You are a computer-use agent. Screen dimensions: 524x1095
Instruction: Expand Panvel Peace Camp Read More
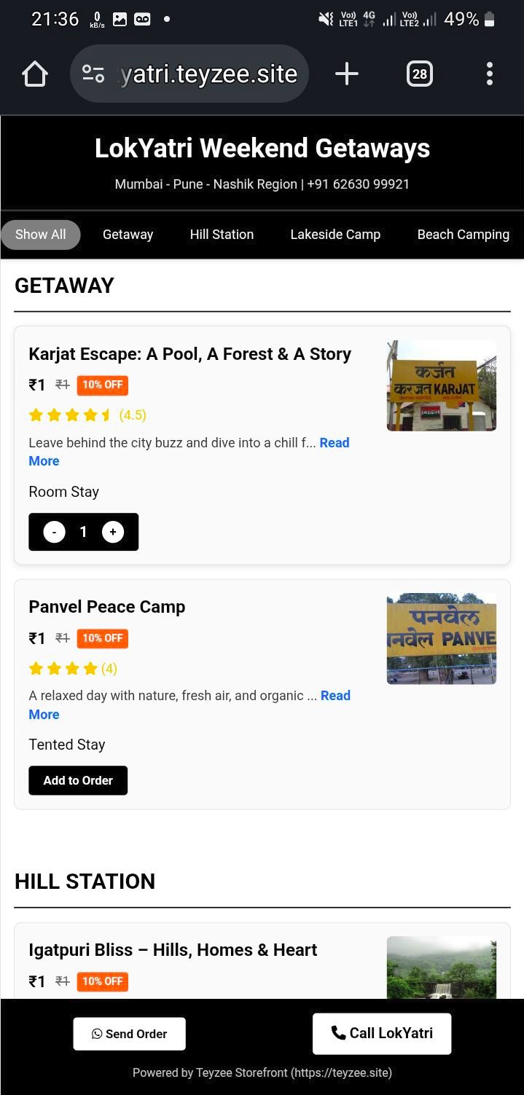335,696
